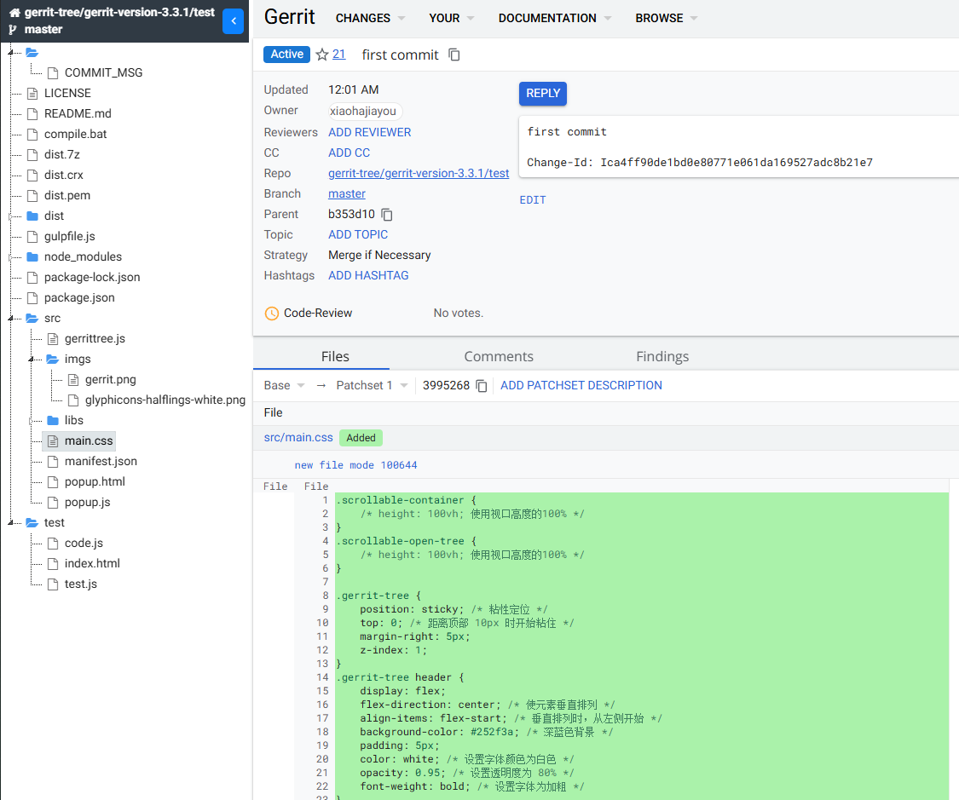Image resolution: width=959 pixels, height=800 pixels.
Task: Collapse the src folder in tree
Action: [12, 318]
